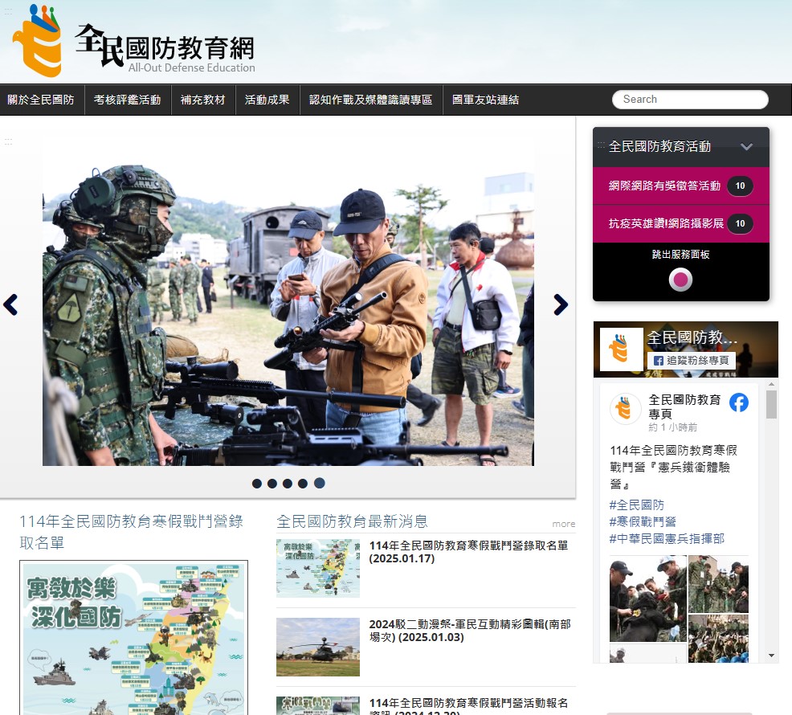Screen dimensions: 792x715
Task: Open the 補充教材 menu
Action: [203, 100]
